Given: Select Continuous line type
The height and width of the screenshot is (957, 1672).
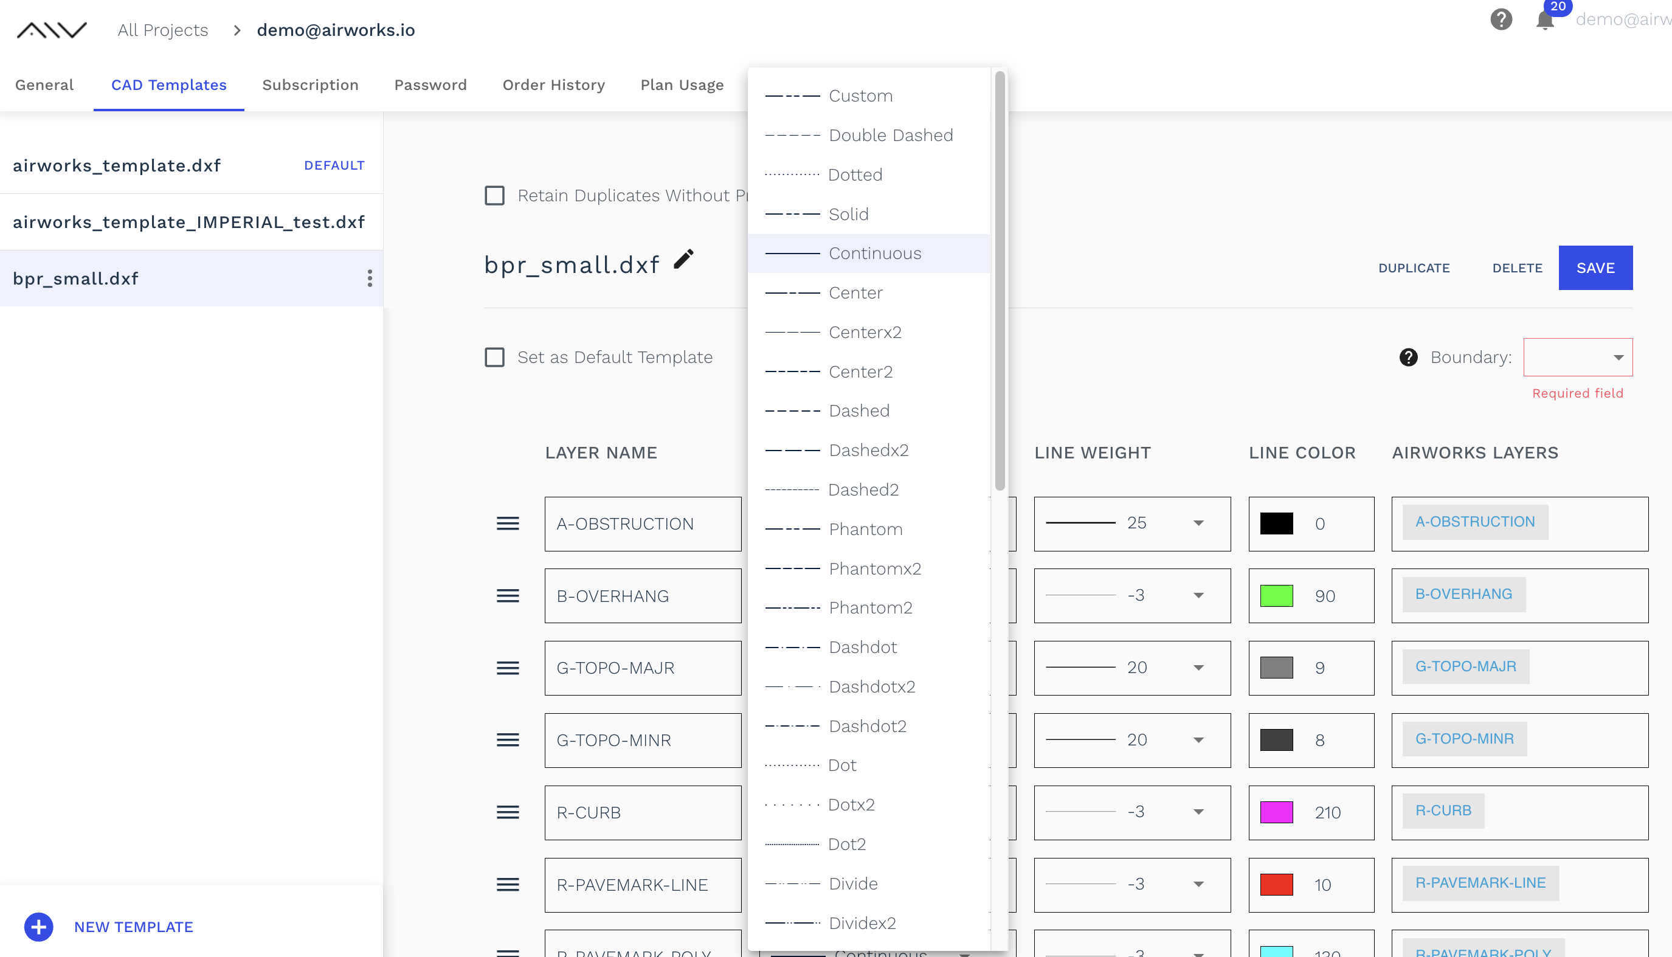Looking at the screenshot, I should 869,253.
